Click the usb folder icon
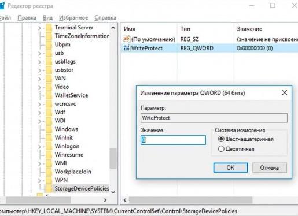Image resolution: width=298 pixels, height=216 pixels. [x=49, y=53]
